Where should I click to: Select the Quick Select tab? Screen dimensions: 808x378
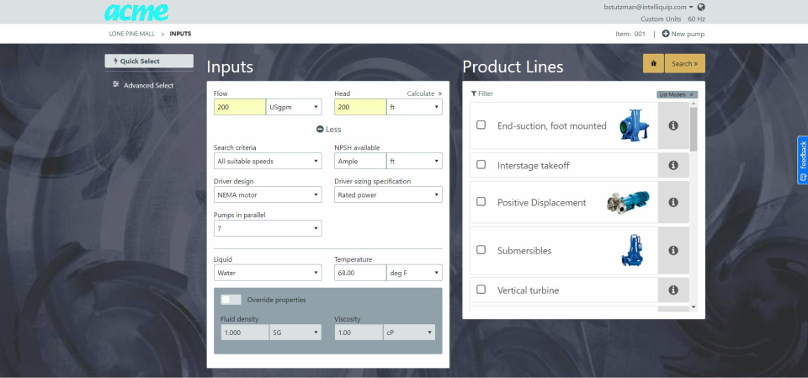[149, 61]
